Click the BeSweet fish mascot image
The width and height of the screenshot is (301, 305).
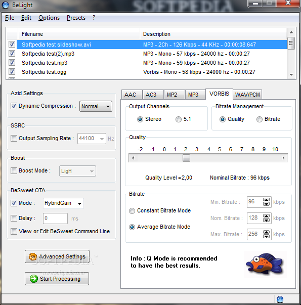(x=265, y=264)
